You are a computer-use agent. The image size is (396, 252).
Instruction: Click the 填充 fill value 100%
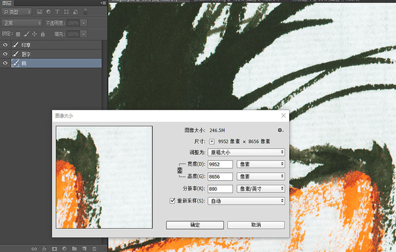click(x=73, y=34)
